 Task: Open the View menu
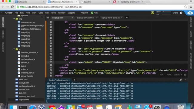coord(34,13)
